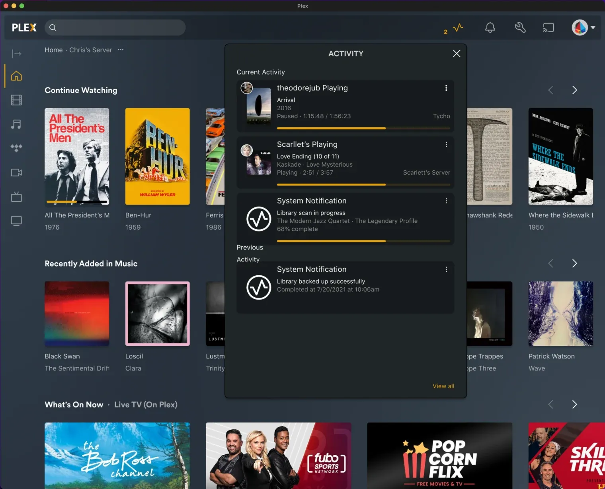Open the Tidal sidebar icon
The height and width of the screenshot is (489, 605).
coord(16,148)
